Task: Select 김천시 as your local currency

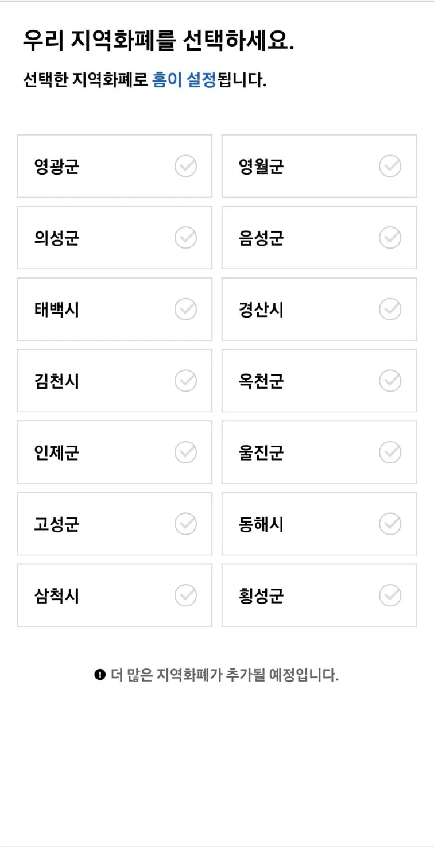Action: pos(114,381)
